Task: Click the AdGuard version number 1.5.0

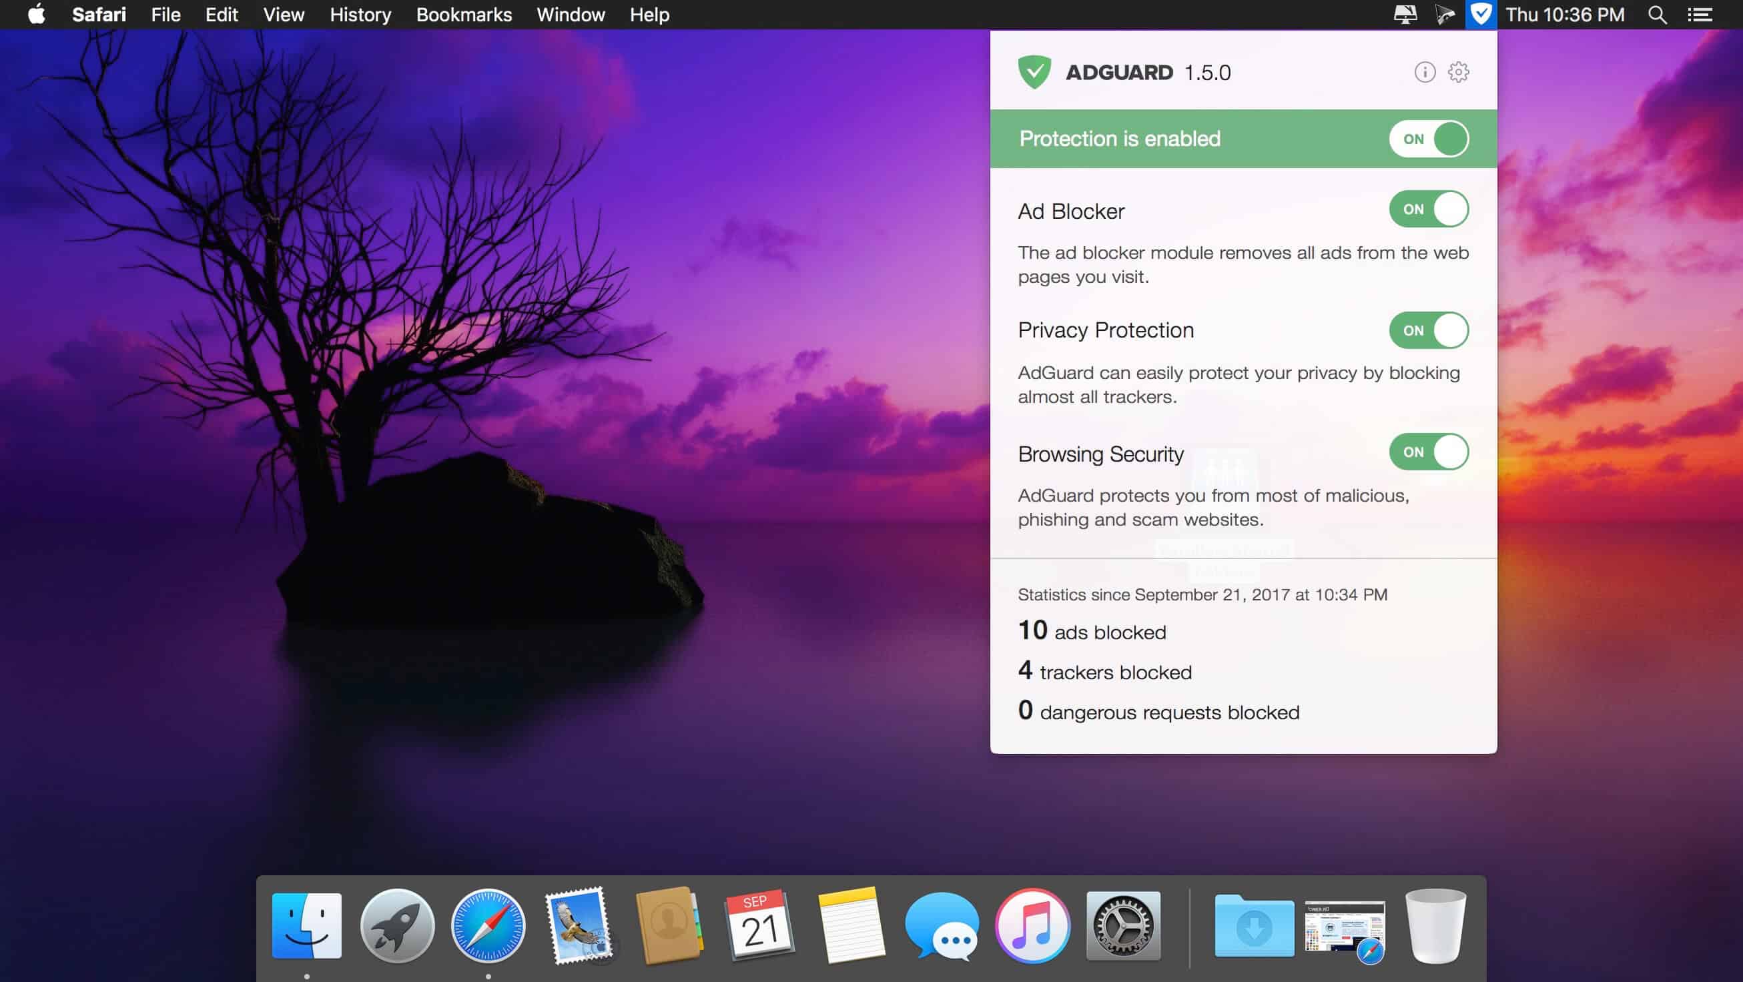Action: [x=1206, y=72]
